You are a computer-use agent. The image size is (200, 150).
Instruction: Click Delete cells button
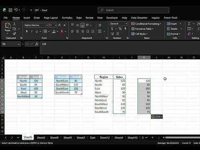[x=172, y=29]
